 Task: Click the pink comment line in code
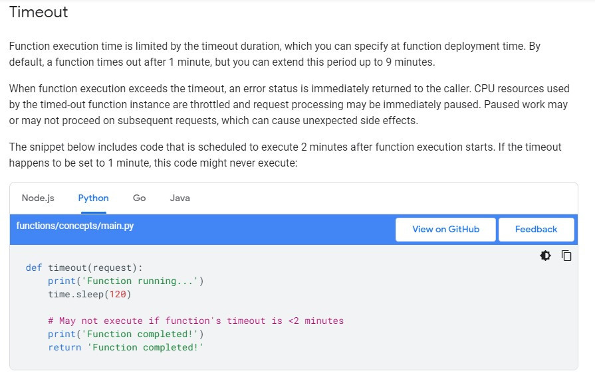196,321
